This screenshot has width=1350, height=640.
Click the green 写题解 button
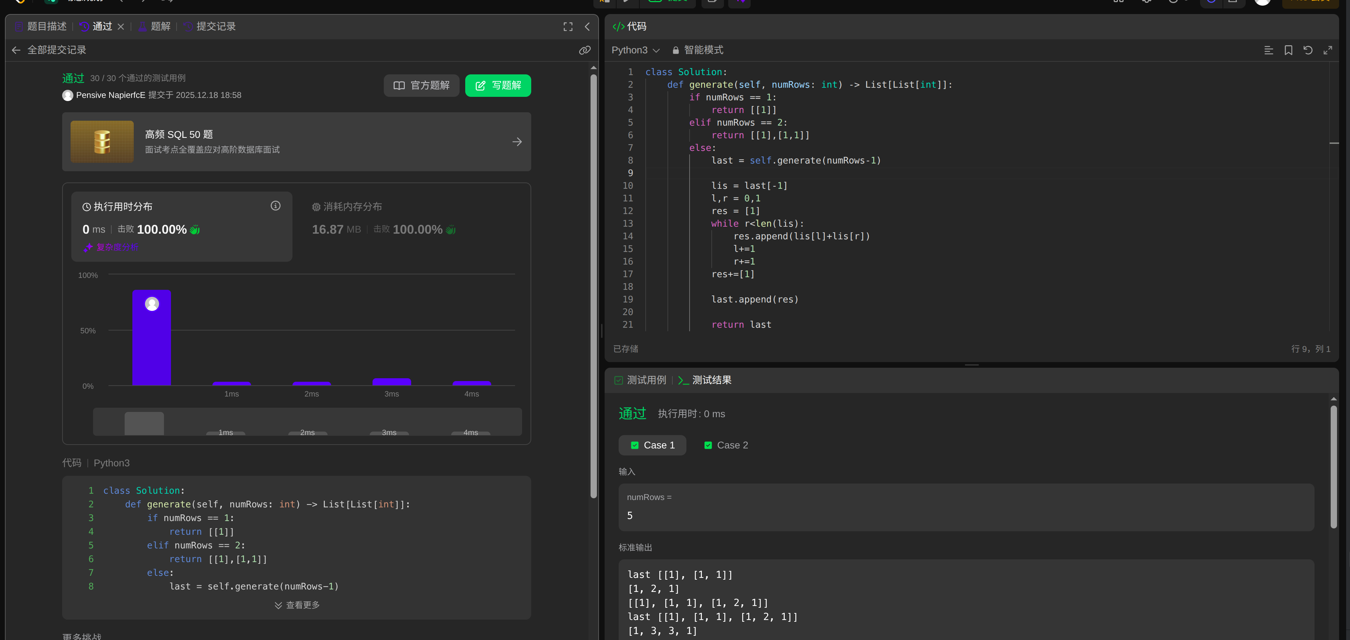[x=498, y=86]
